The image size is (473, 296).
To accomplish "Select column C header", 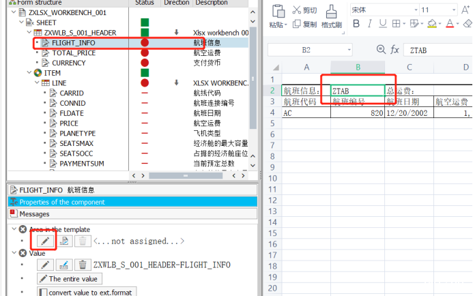I will (x=410, y=68).
